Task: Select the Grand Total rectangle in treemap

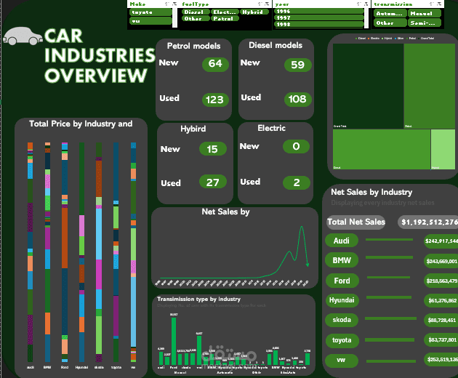Action: point(368,86)
